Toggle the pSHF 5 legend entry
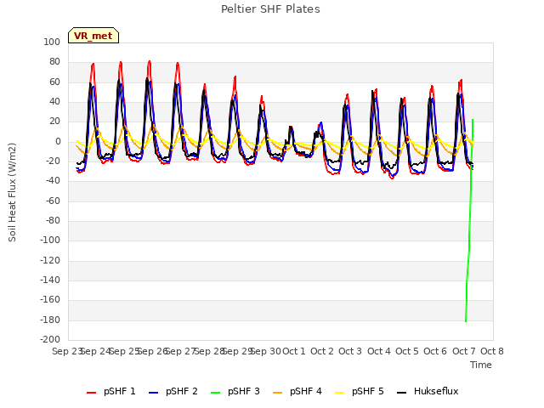 (x=360, y=392)
